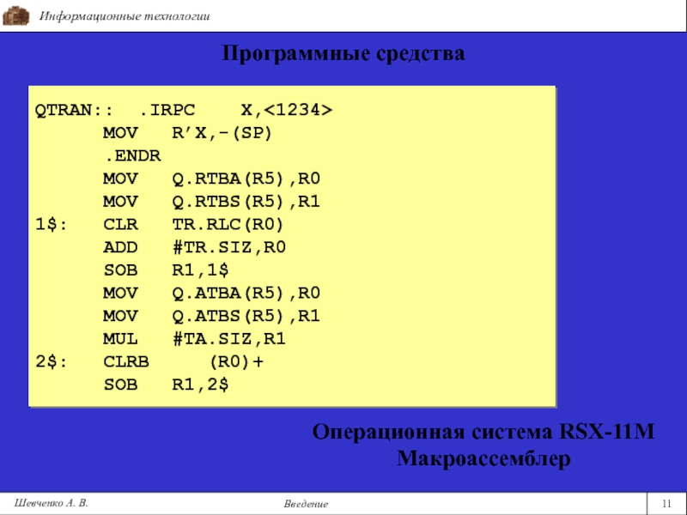
Task: Click the line 'MOV Q.RTBS(R5),R1'
Action: (211, 201)
